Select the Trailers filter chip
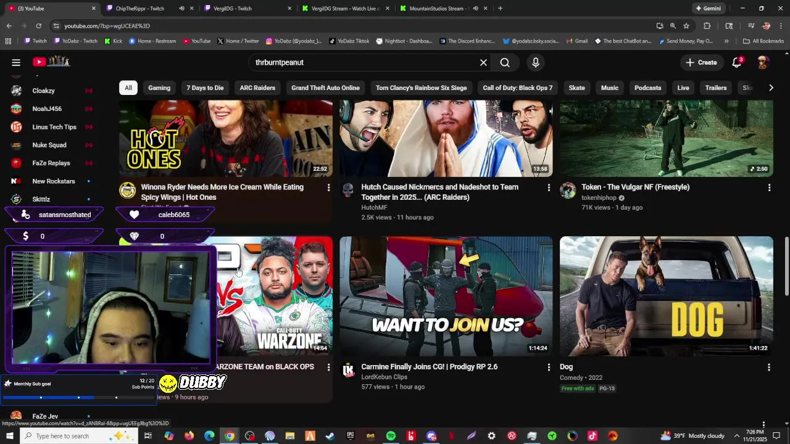The width and height of the screenshot is (790, 444). (716, 88)
